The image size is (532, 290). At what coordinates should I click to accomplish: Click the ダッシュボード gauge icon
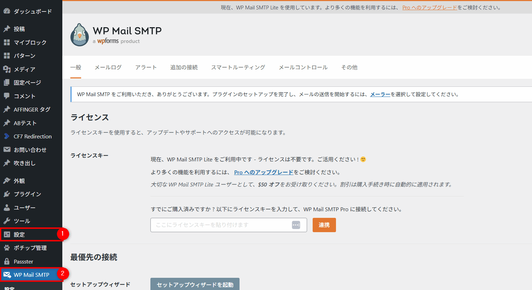(7, 11)
